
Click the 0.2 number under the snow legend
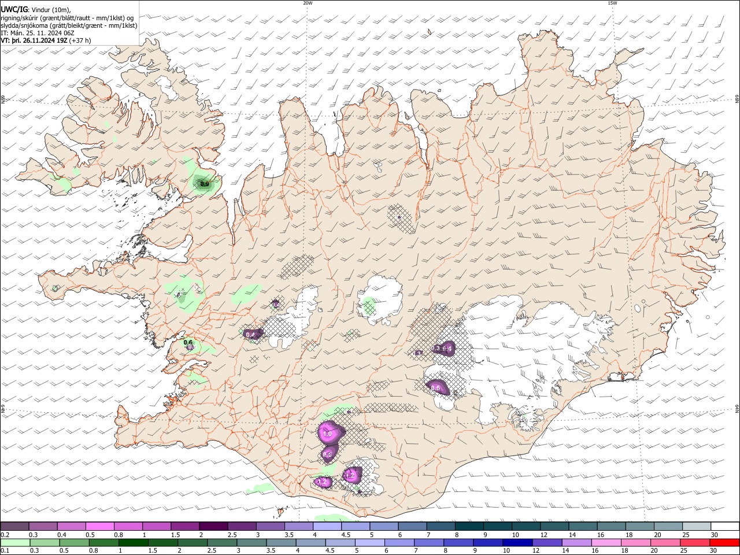(x=4, y=534)
